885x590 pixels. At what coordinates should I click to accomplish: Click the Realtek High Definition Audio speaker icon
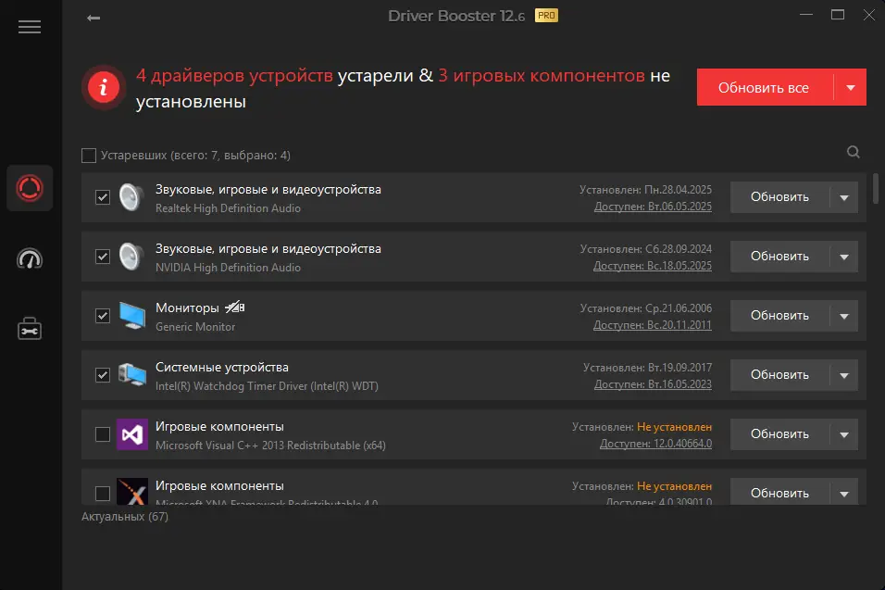(x=131, y=197)
